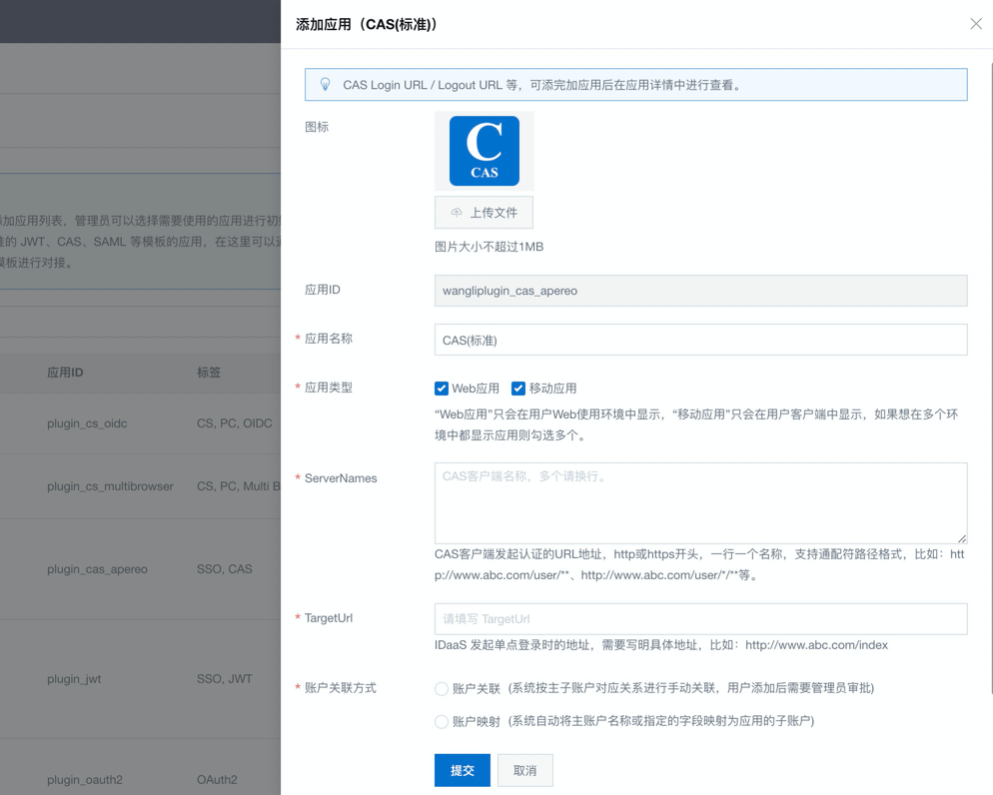Click the 应用ID column header
Image resolution: width=993 pixels, height=795 pixels.
point(65,373)
